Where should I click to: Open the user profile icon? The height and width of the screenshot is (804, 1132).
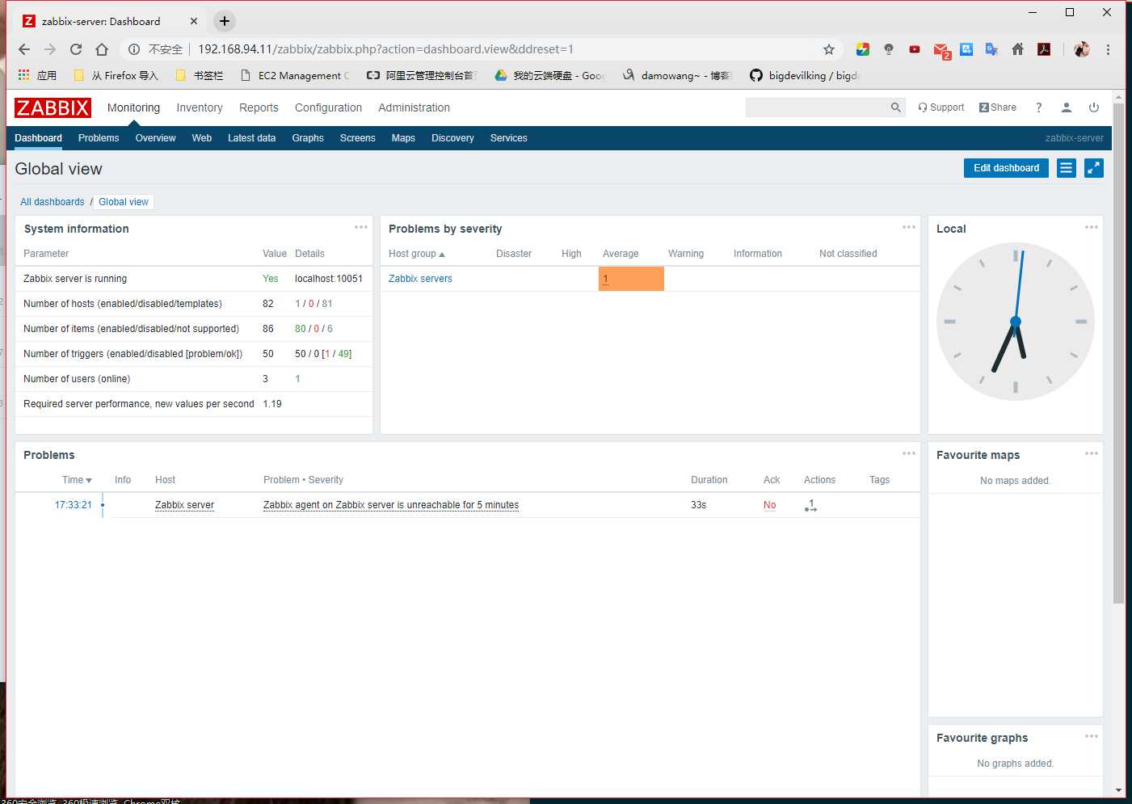pos(1067,107)
